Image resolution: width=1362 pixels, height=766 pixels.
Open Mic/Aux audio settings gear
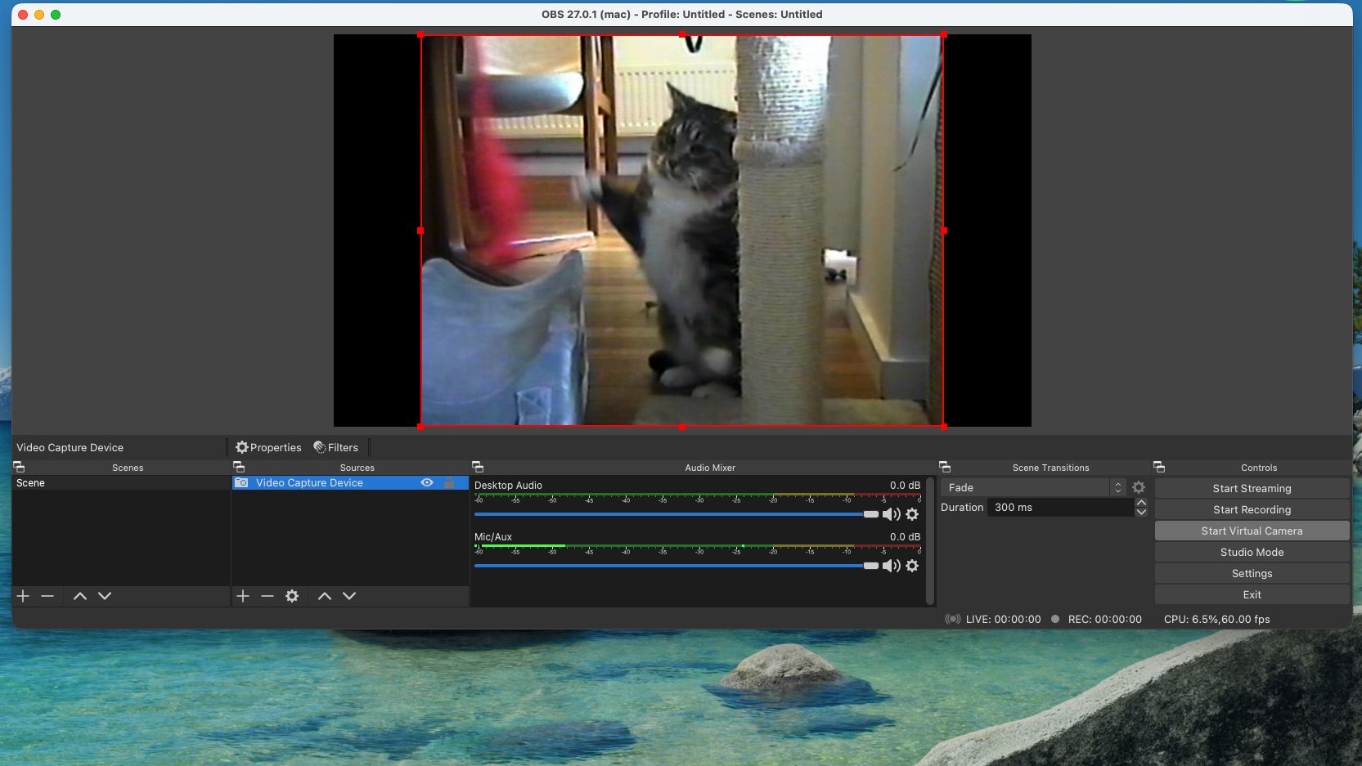(x=912, y=566)
